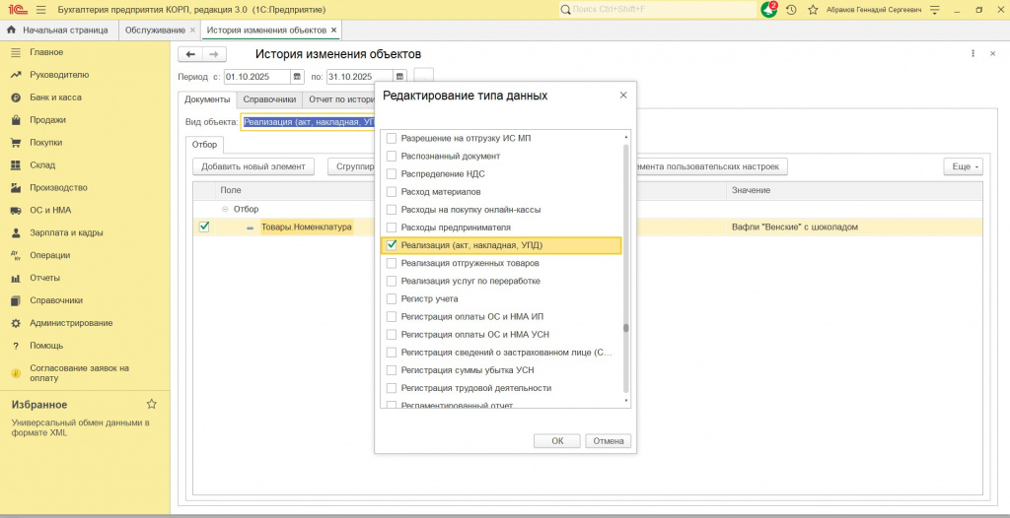Check Разрешение на отгрузку ИС МП
Viewport: 1010px width, 518px height.
391,138
